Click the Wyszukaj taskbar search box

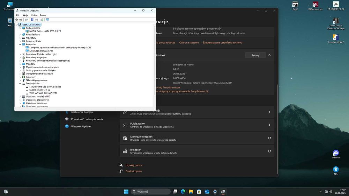coord(151,191)
